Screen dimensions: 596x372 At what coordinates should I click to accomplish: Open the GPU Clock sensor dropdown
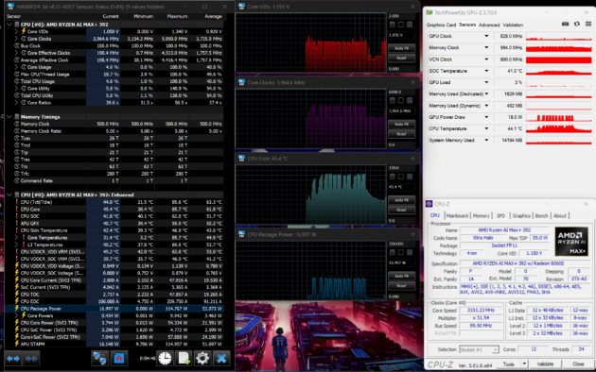click(486, 36)
